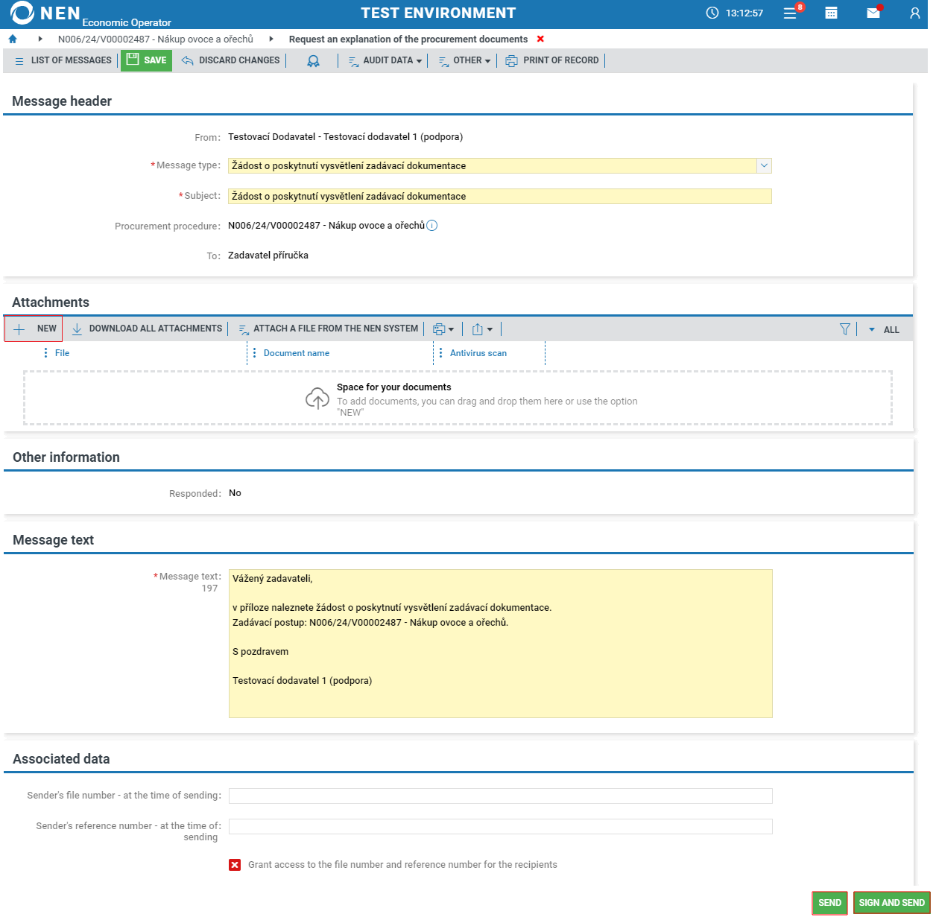
Task: Click the 13:12:57 time display
Action: [744, 13]
